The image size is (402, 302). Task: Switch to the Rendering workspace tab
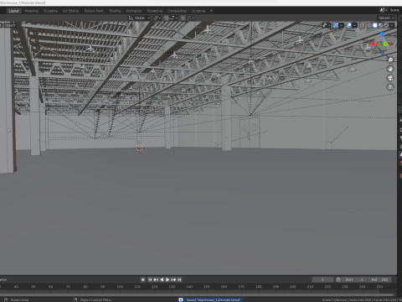pos(155,11)
